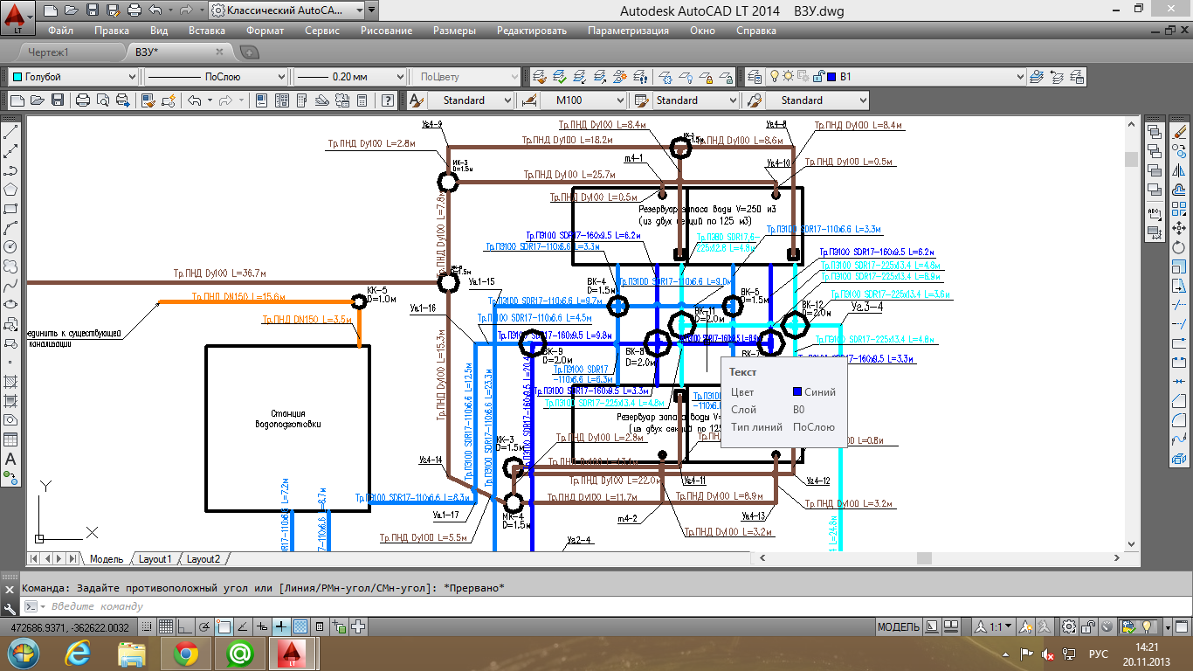Toggle Dynamic Input in the status bar
The height and width of the screenshot is (671, 1193).
point(261,626)
